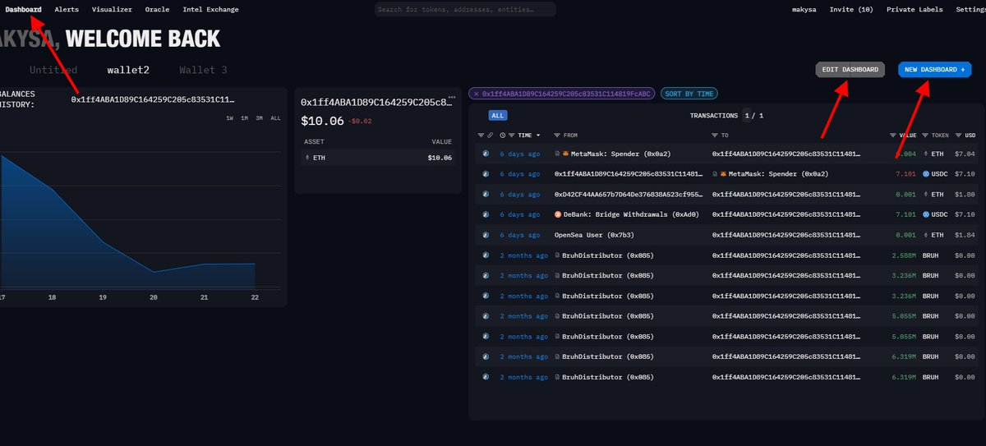The image size is (986, 446).
Task: Set balance chart range to 1W
Action: [x=231, y=118]
